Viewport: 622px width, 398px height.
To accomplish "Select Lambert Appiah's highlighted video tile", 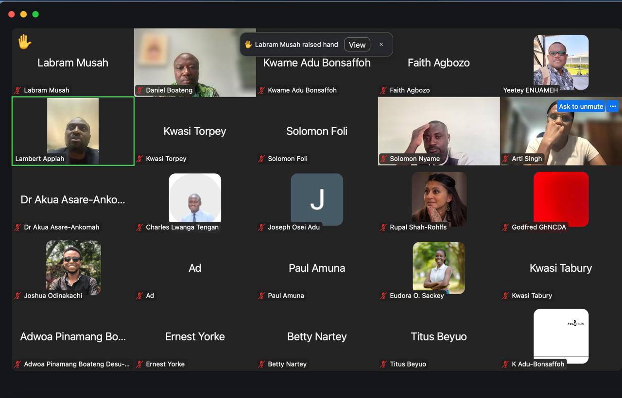I will point(73,131).
